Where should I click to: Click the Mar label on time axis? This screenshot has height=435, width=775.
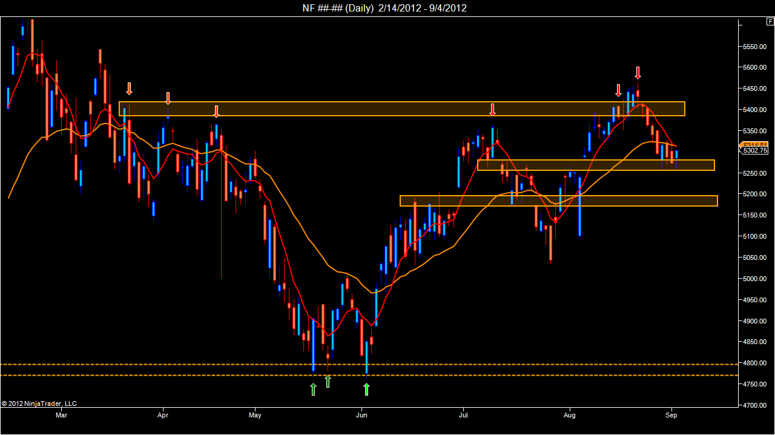click(61, 416)
